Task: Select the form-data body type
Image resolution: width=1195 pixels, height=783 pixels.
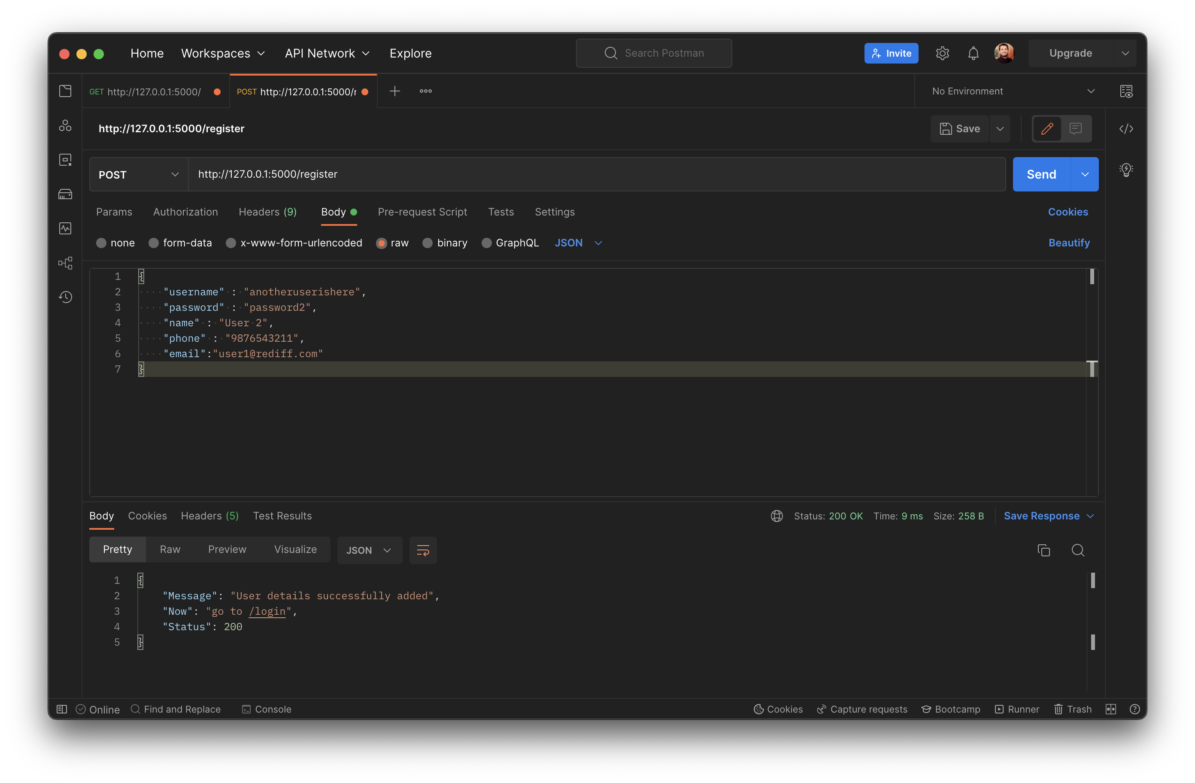Action: 181,243
